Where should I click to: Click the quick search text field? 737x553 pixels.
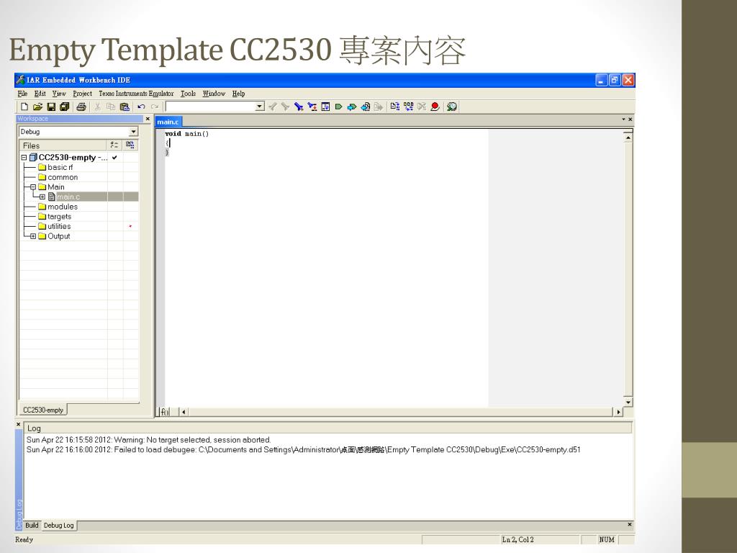pyautogui.click(x=211, y=107)
